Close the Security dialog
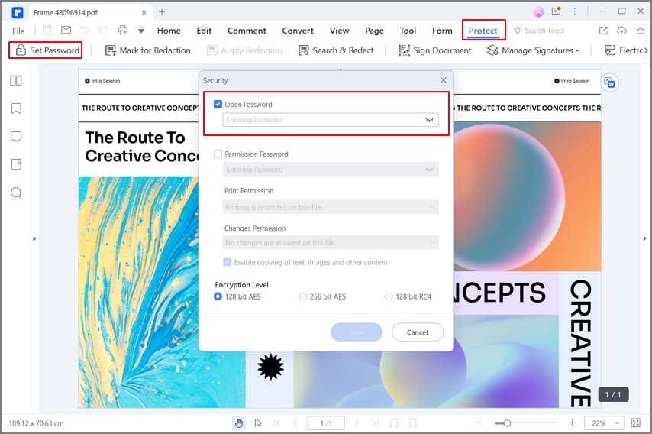 (x=444, y=80)
